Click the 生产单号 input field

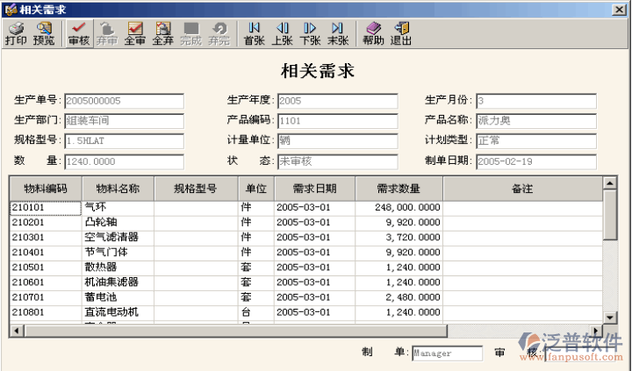[x=123, y=101]
